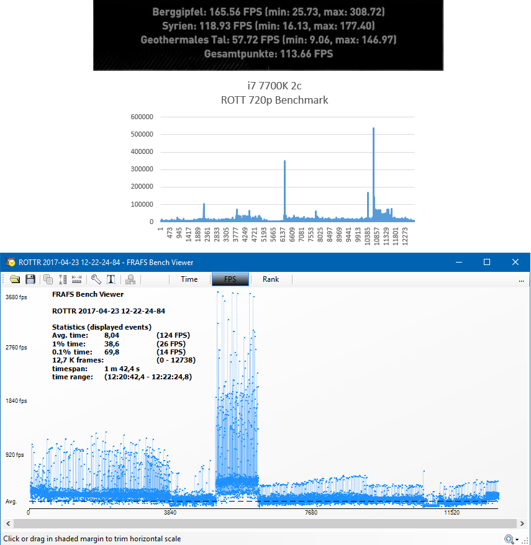The width and height of the screenshot is (531, 545).
Task: Click the Geothermales Tal FPS result line
Action: click(268, 40)
